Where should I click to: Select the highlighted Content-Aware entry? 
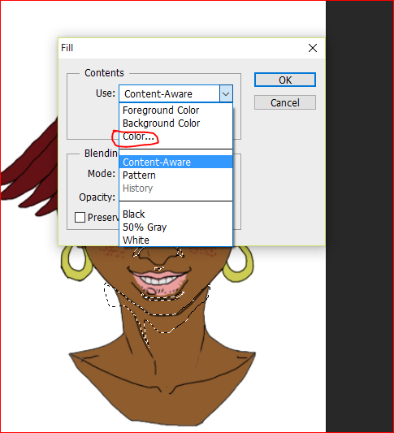pyautogui.click(x=175, y=162)
